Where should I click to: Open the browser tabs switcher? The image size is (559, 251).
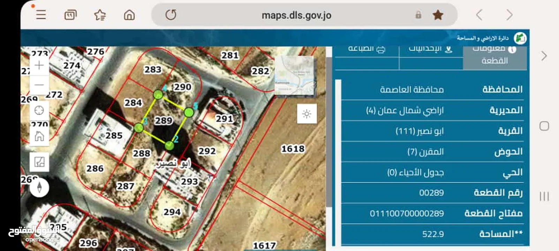[x=70, y=15]
